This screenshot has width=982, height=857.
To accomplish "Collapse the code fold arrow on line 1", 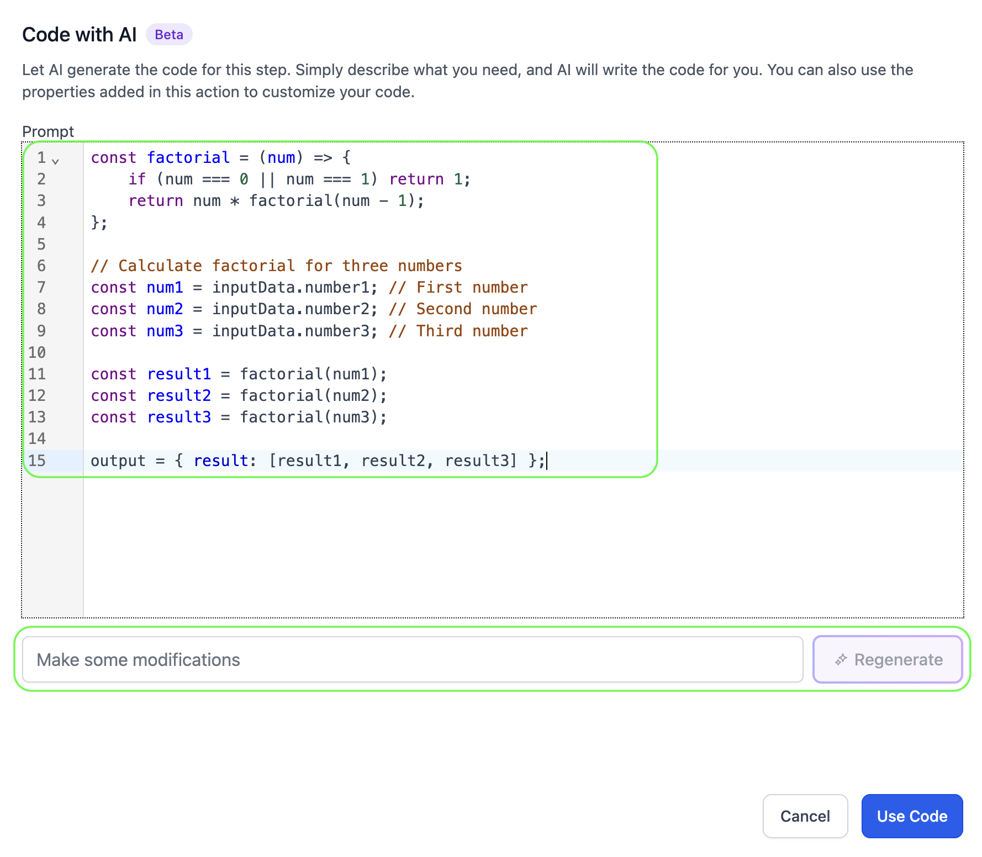I will pos(55,161).
